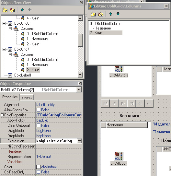Click the navigator insert plus button
The height and width of the screenshot is (176, 171).
[x=140, y=103]
